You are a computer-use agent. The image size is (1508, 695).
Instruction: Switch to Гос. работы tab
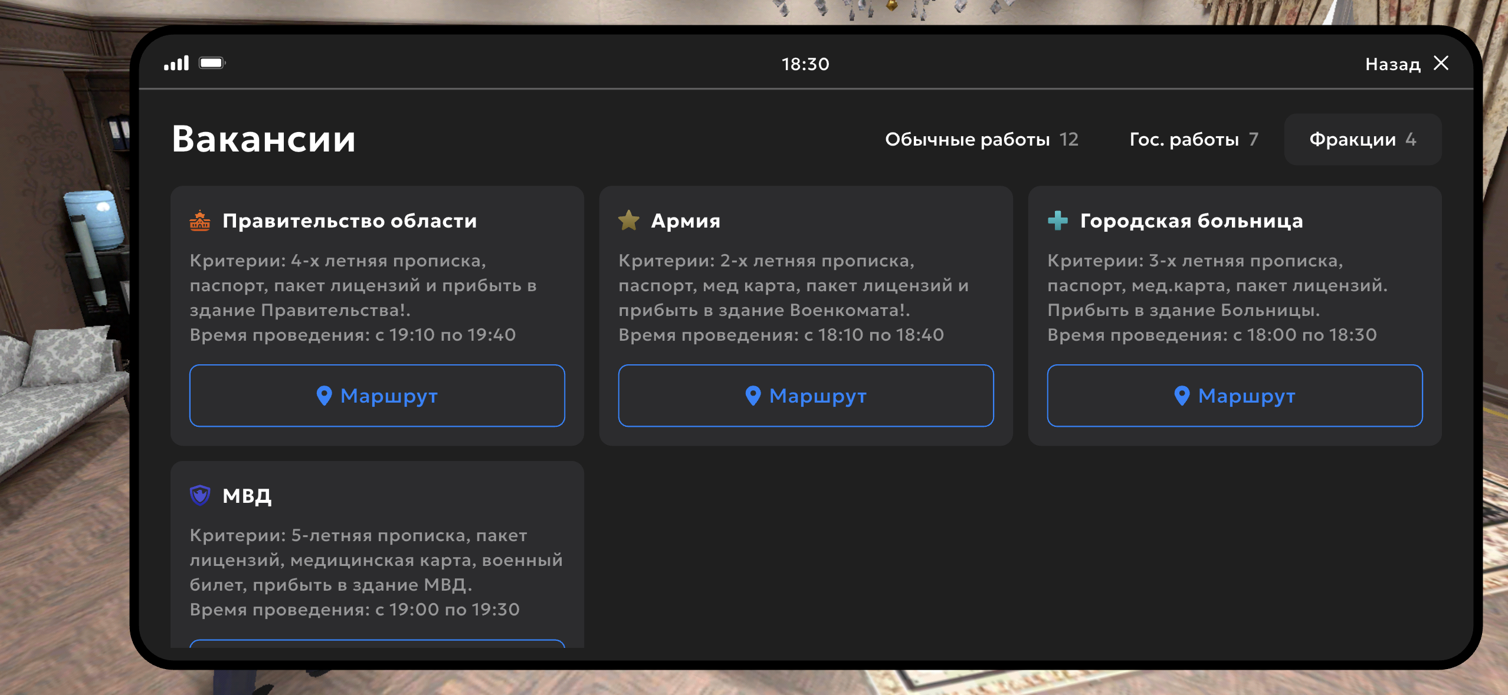(1194, 139)
